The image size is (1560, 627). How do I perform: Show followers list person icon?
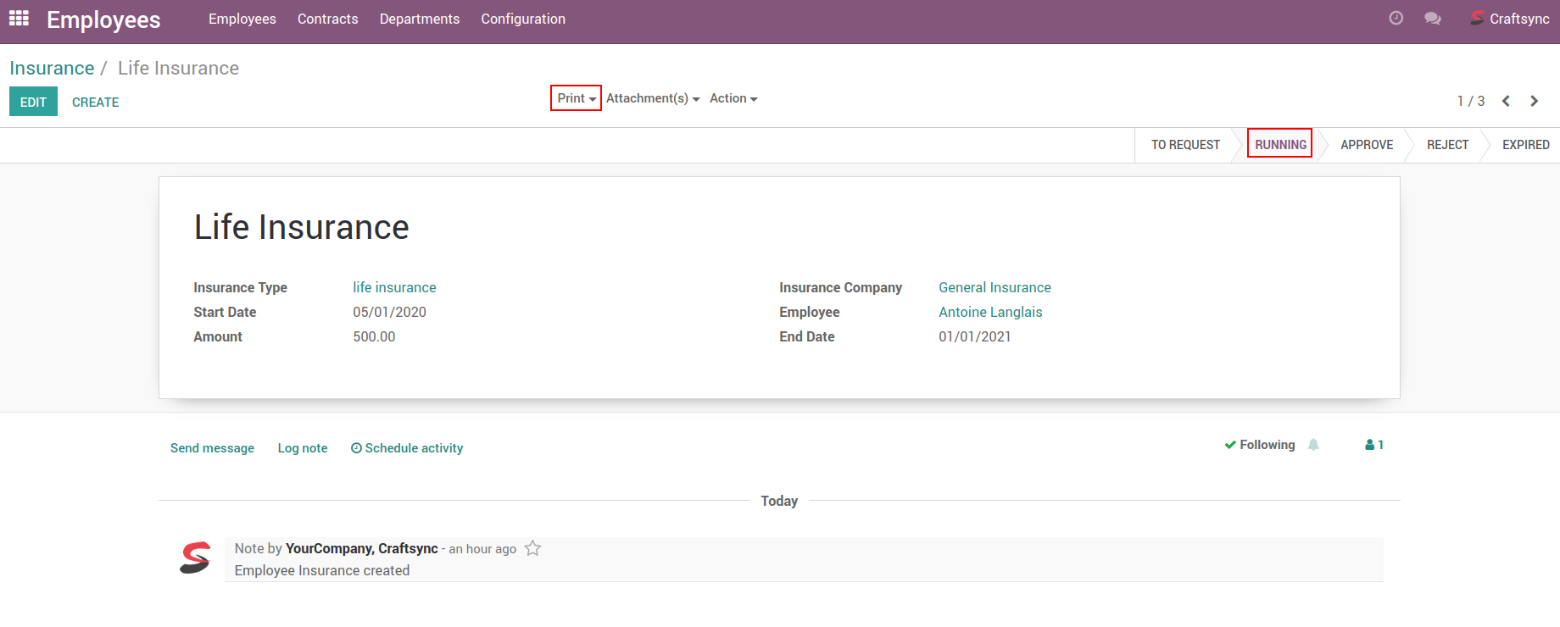1373,445
